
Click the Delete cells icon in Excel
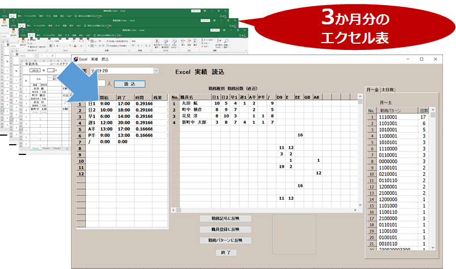tap(189, 41)
